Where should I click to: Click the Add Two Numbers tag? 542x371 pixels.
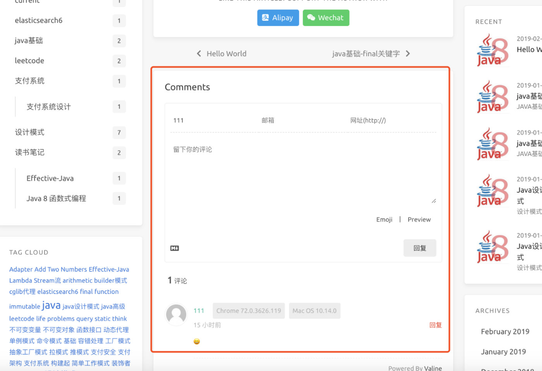tap(61, 269)
